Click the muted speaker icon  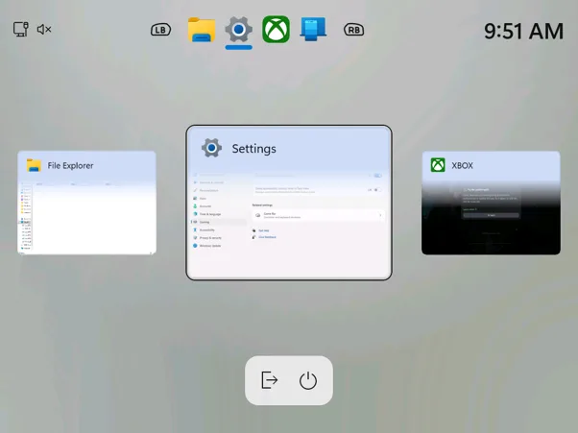pyautogui.click(x=44, y=29)
